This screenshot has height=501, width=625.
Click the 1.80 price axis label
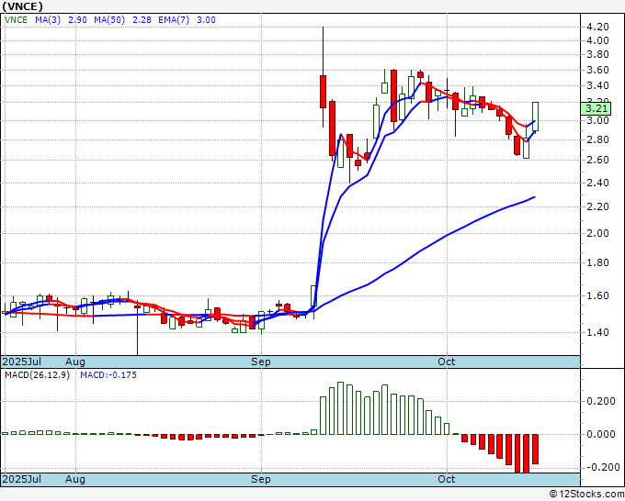pyautogui.click(x=598, y=262)
